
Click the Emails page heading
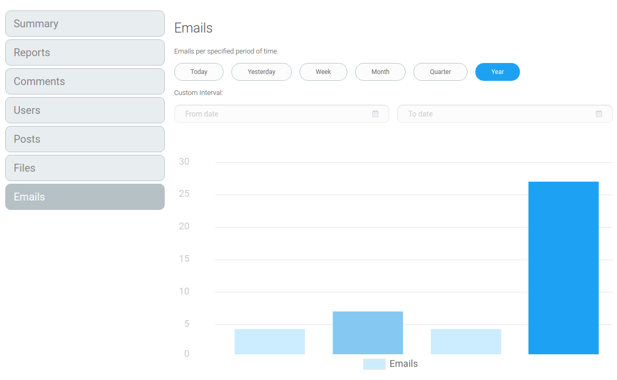(193, 28)
